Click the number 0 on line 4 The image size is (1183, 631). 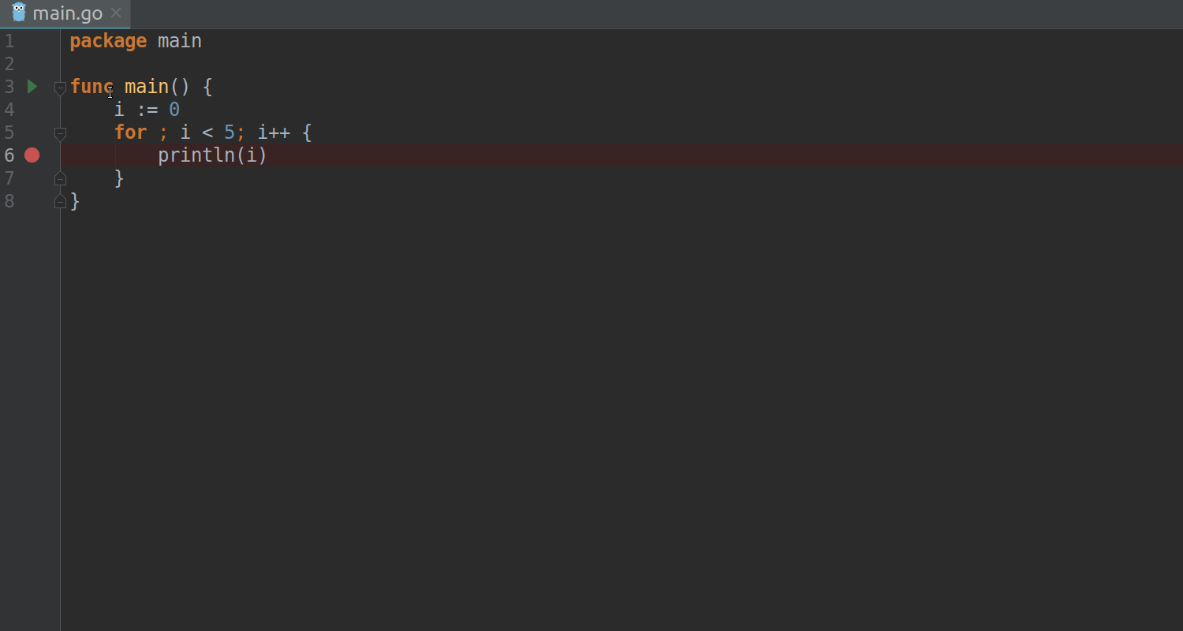tap(174, 109)
